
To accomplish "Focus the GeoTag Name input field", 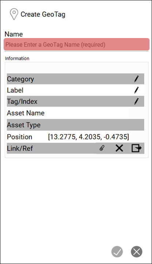I will (77, 45).
